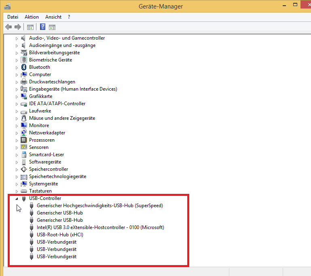Open the Aktion menu
This screenshot has height=276, width=311.
coord(32,17)
